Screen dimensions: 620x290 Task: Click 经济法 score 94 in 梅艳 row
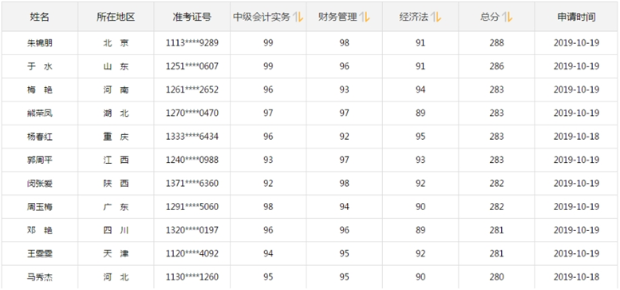421,89
